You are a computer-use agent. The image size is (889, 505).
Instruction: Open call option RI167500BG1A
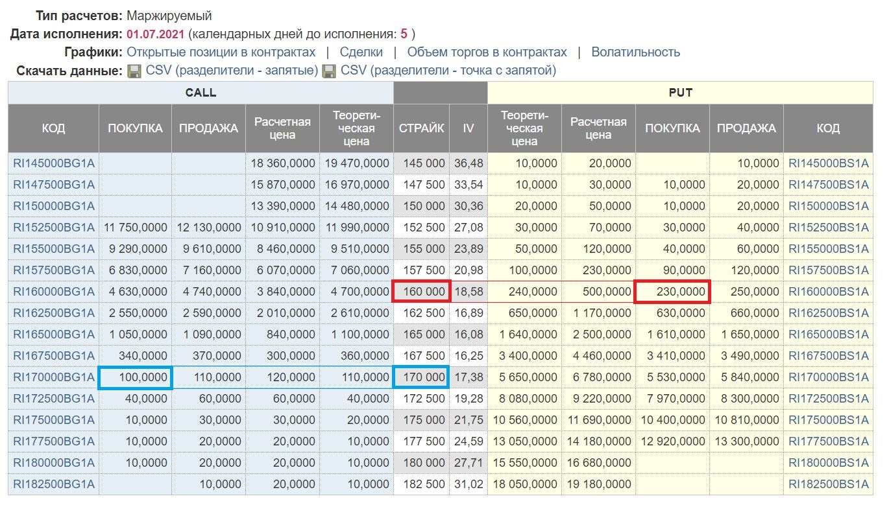(x=54, y=356)
